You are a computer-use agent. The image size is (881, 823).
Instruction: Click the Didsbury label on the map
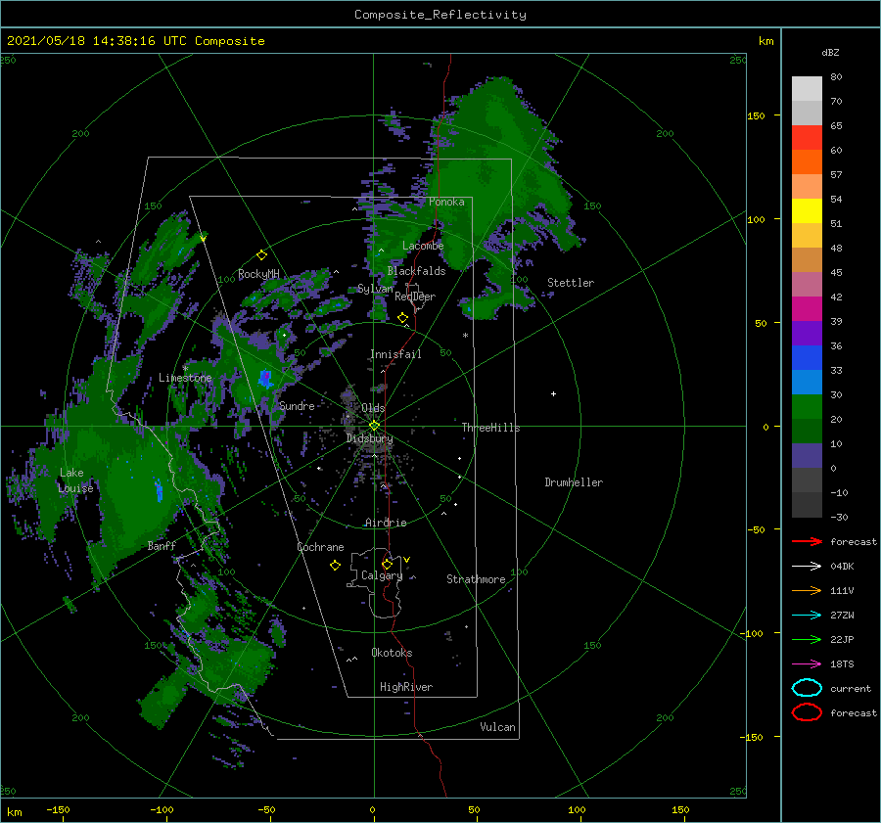[x=370, y=438]
